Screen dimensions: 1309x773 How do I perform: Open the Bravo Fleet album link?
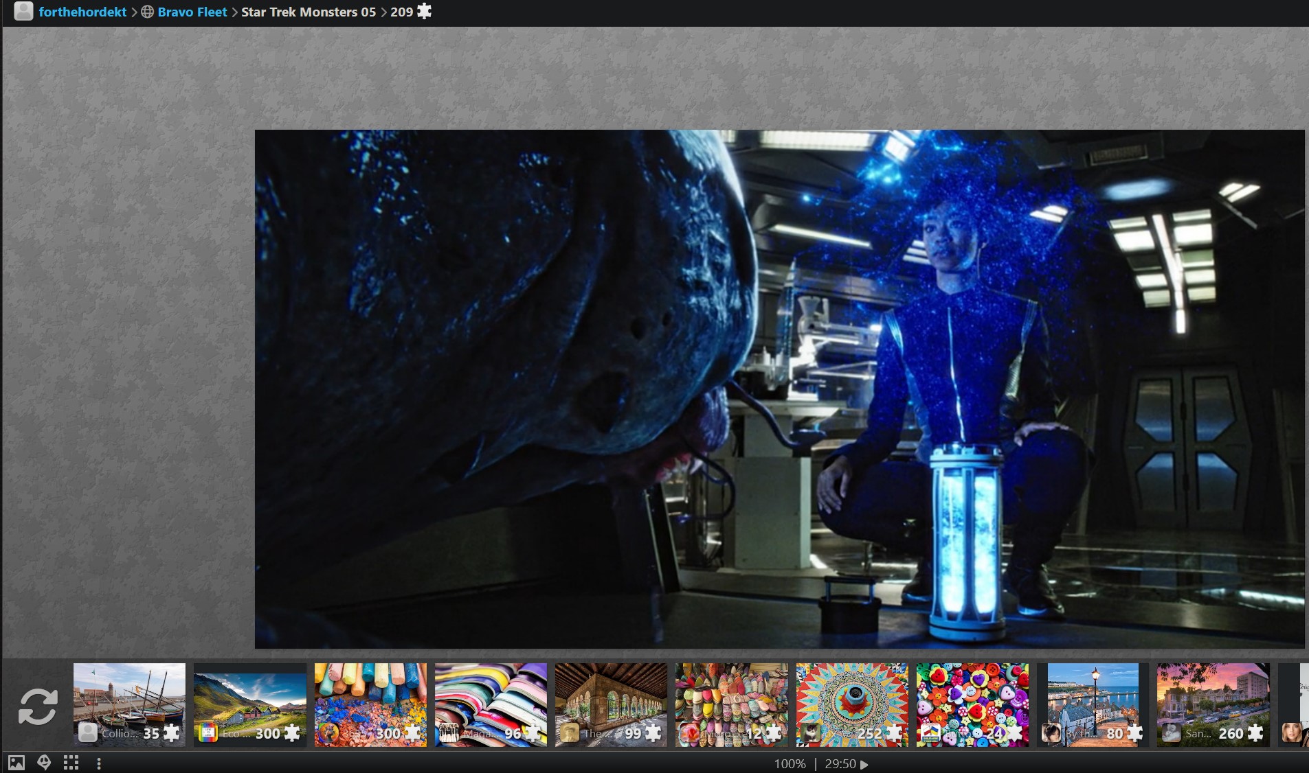point(192,12)
